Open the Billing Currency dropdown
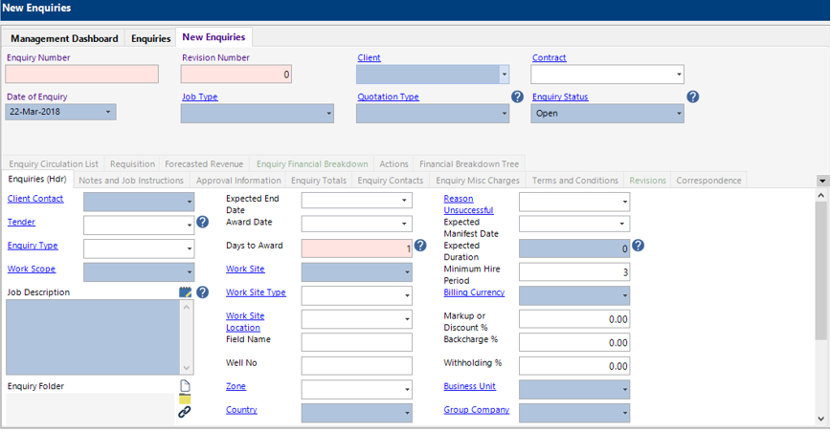 point(624,295)
